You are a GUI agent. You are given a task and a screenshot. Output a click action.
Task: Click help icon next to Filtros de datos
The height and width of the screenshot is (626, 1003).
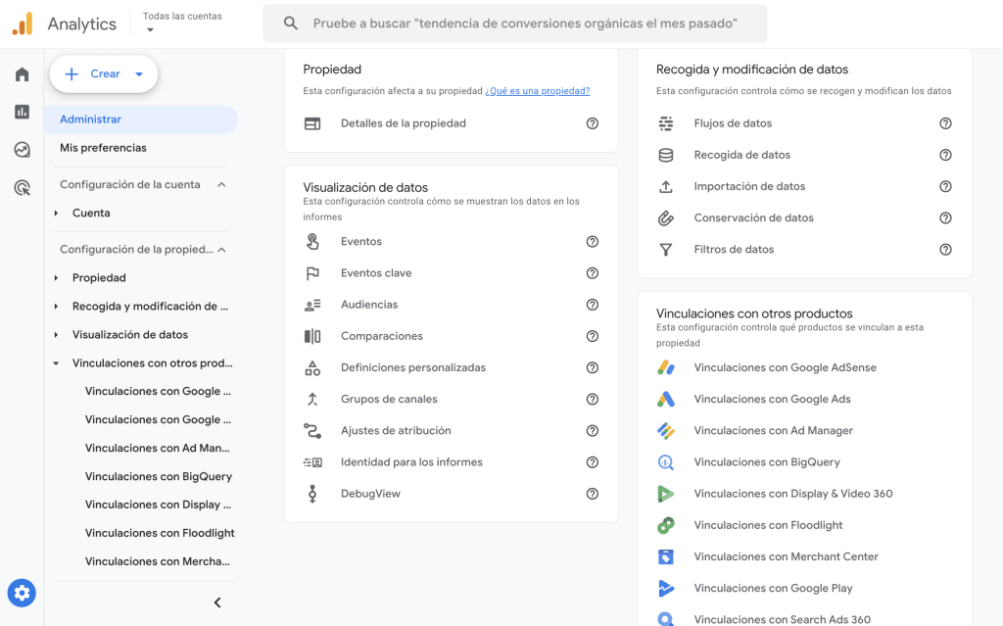(945, 250)
